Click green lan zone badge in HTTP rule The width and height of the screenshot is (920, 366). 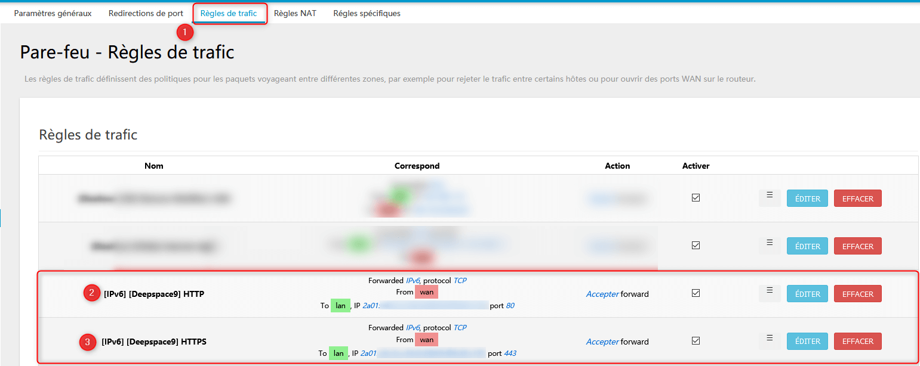340,306
